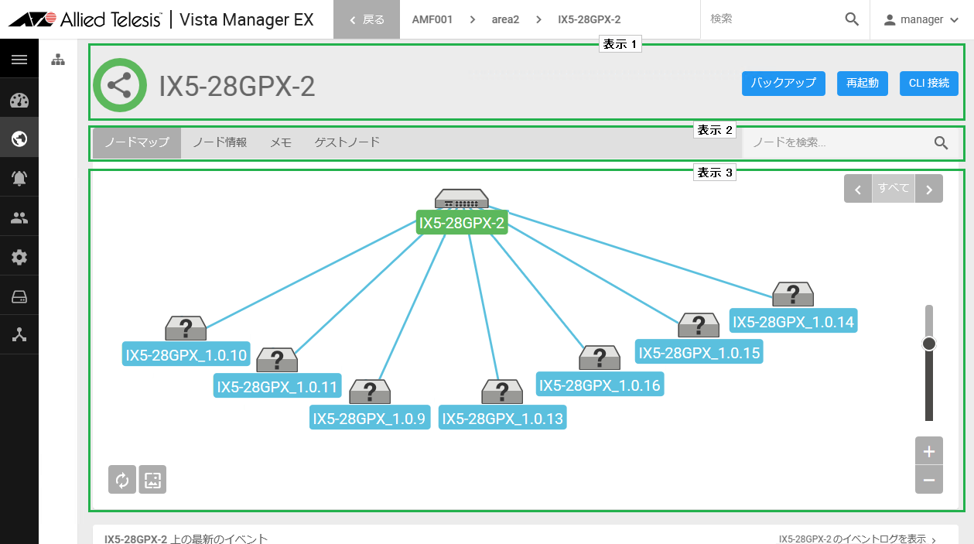Open the alarm bell events icon
Screen dimensions: 974x544
point(19,178)
